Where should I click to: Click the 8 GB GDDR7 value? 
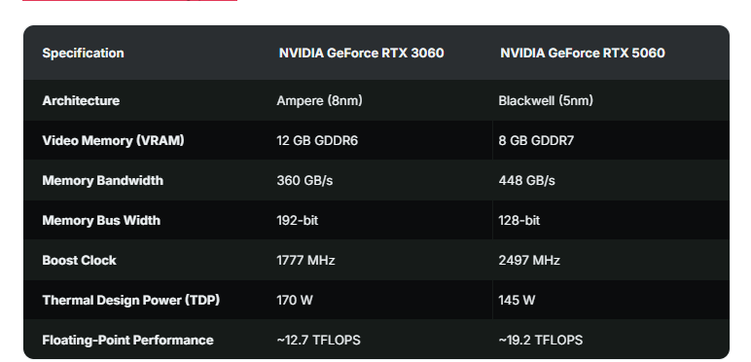536,141
